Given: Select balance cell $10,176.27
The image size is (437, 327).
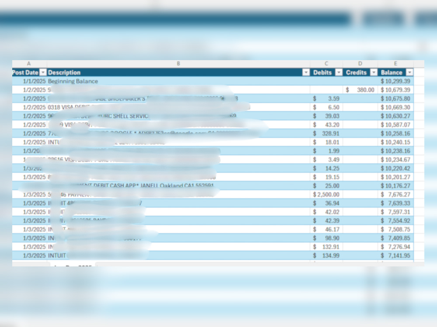Looking at the screenshot, I should click(x=396, y=186).
